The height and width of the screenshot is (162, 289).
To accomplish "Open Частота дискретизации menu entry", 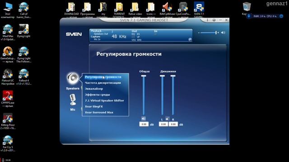I will (x=103, y=83).
